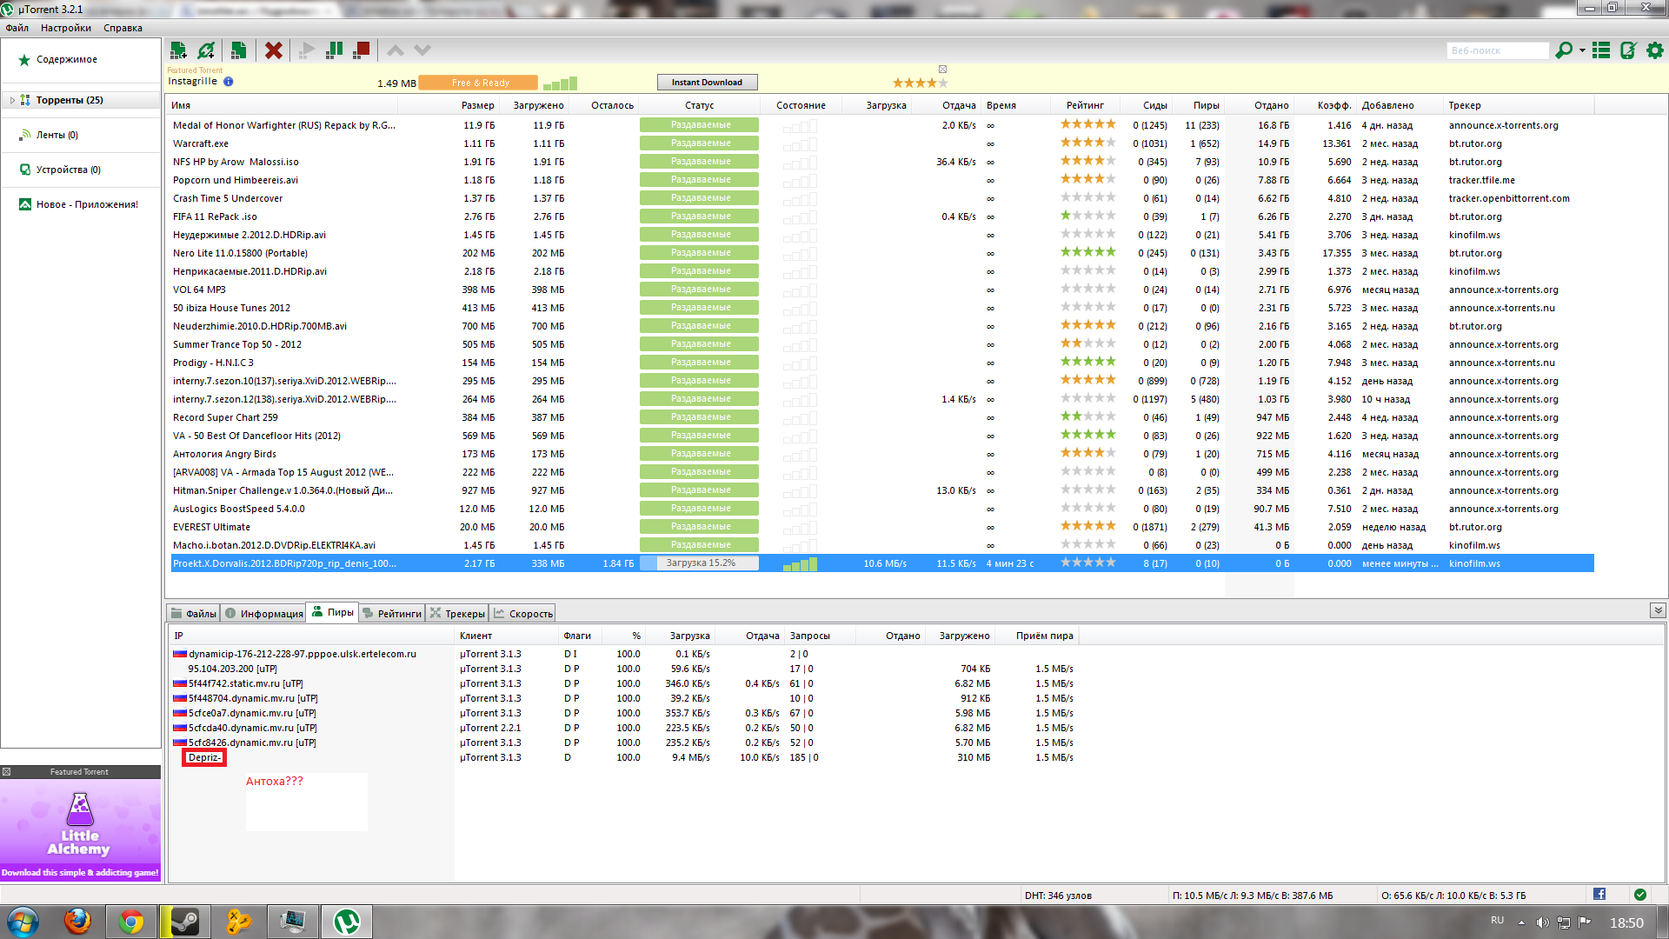Click the Веб-поиск search field
Screen dimensions: 1669x939
point(1497,50)
